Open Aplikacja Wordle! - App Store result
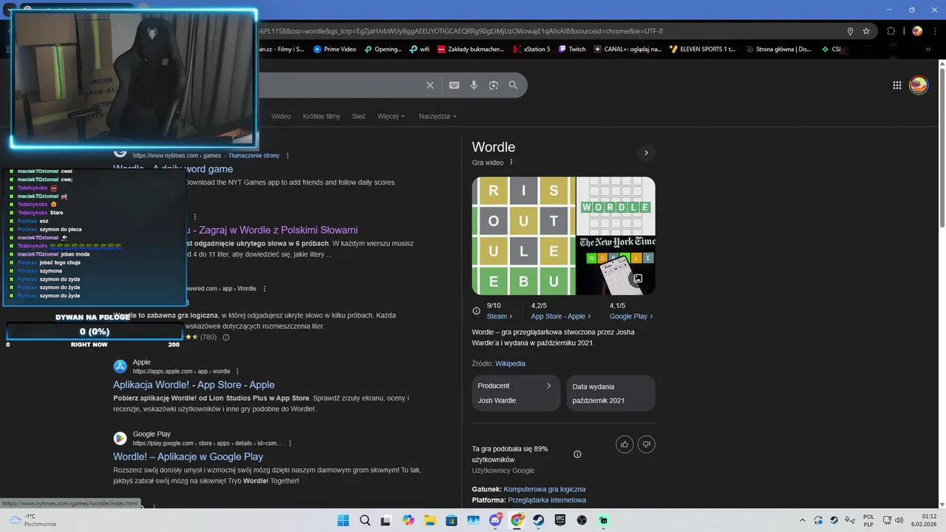This screenshot has width=946, height=532. 194,385
